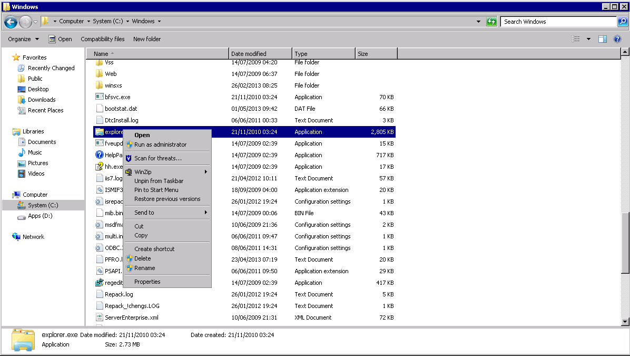The height and width of the screenshot is (356, 630).
Task: Choose Create shortcut
Action: (167, 249)
